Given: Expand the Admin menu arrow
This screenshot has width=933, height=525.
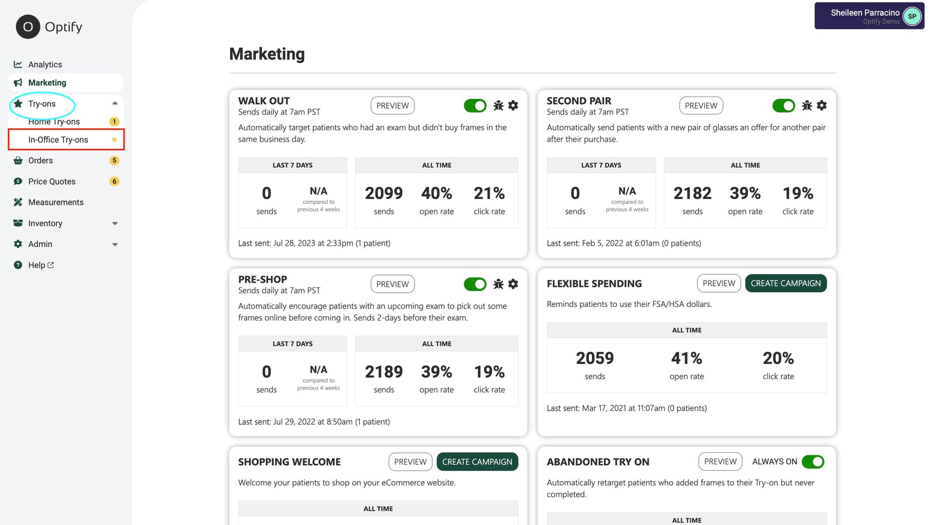Looking at the screenshot, I should coord(115,245).
